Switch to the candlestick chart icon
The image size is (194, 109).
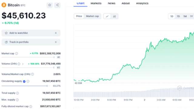tap(115, 16)
